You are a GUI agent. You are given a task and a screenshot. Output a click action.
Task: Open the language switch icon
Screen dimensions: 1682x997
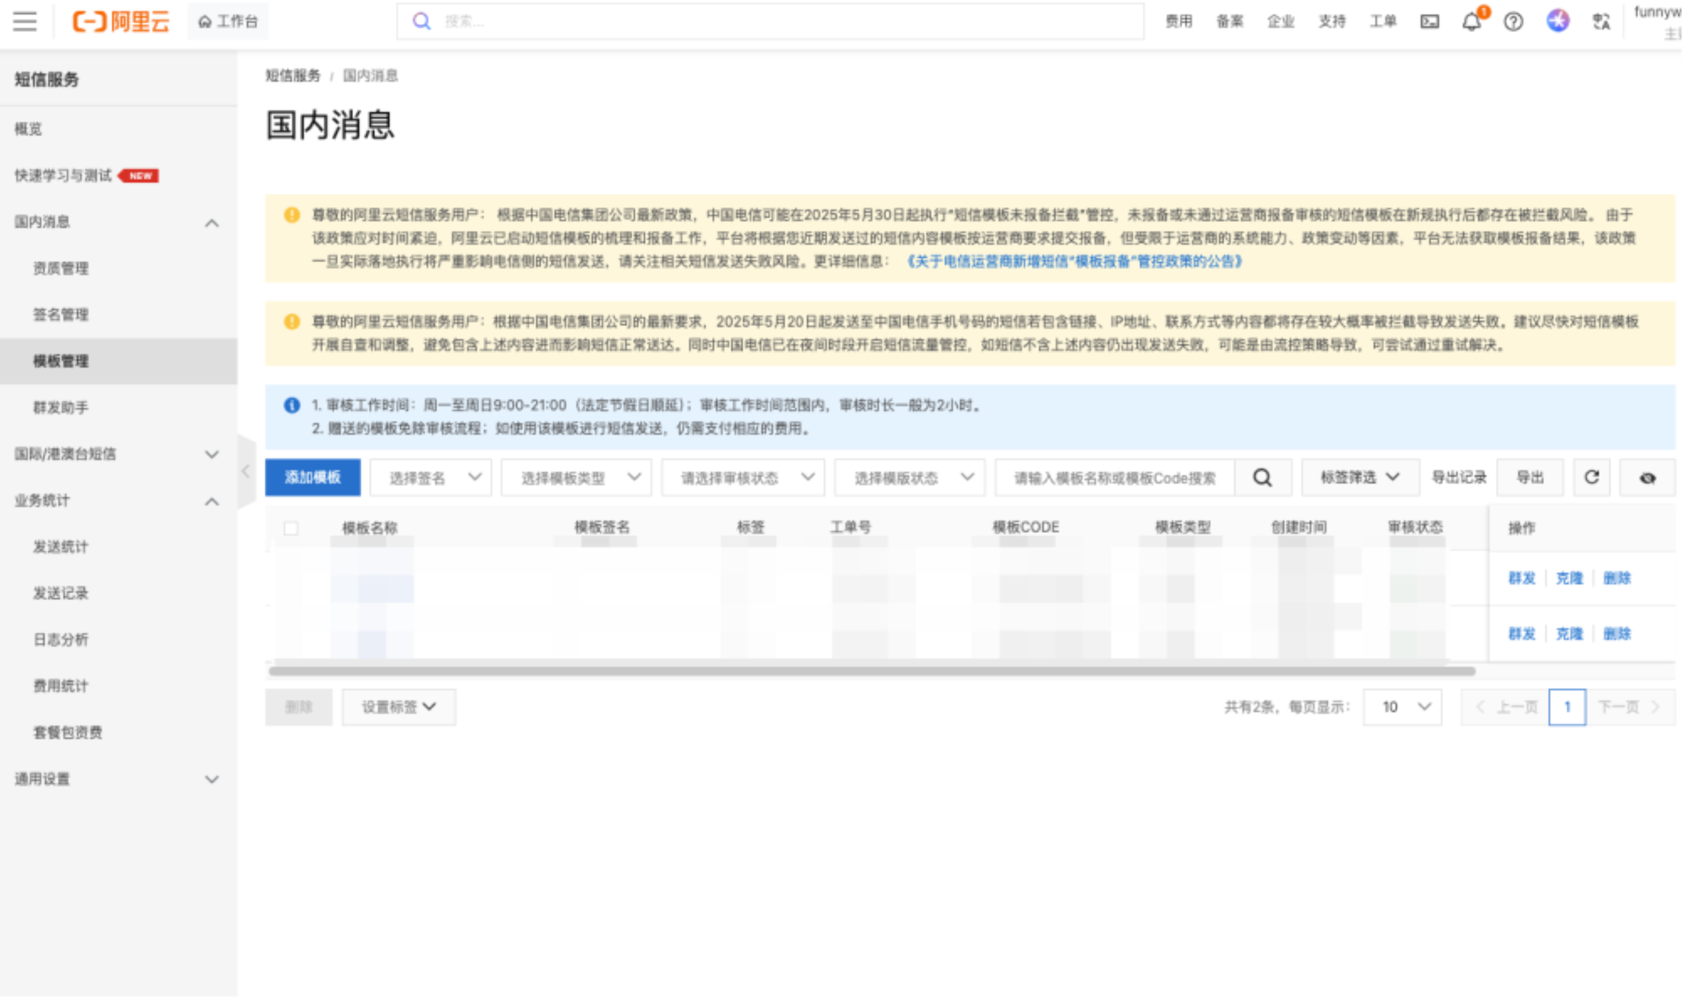[x=1602, y=22]
